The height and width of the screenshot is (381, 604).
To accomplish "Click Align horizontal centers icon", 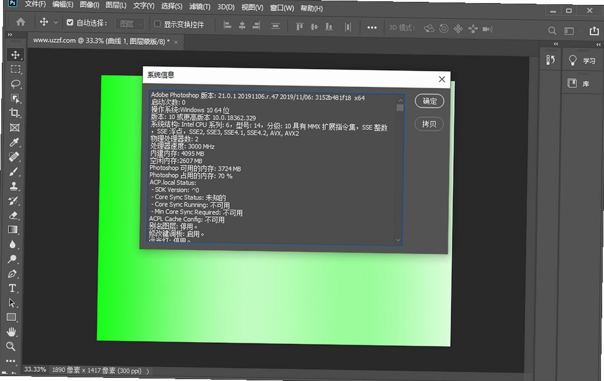I will [242, 26].
